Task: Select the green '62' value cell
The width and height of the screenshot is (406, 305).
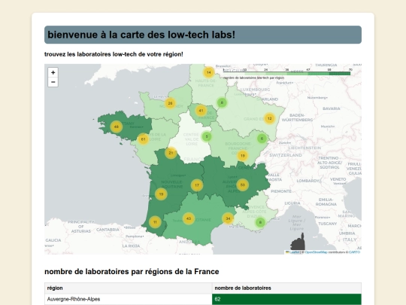Action: coord(286,299)
